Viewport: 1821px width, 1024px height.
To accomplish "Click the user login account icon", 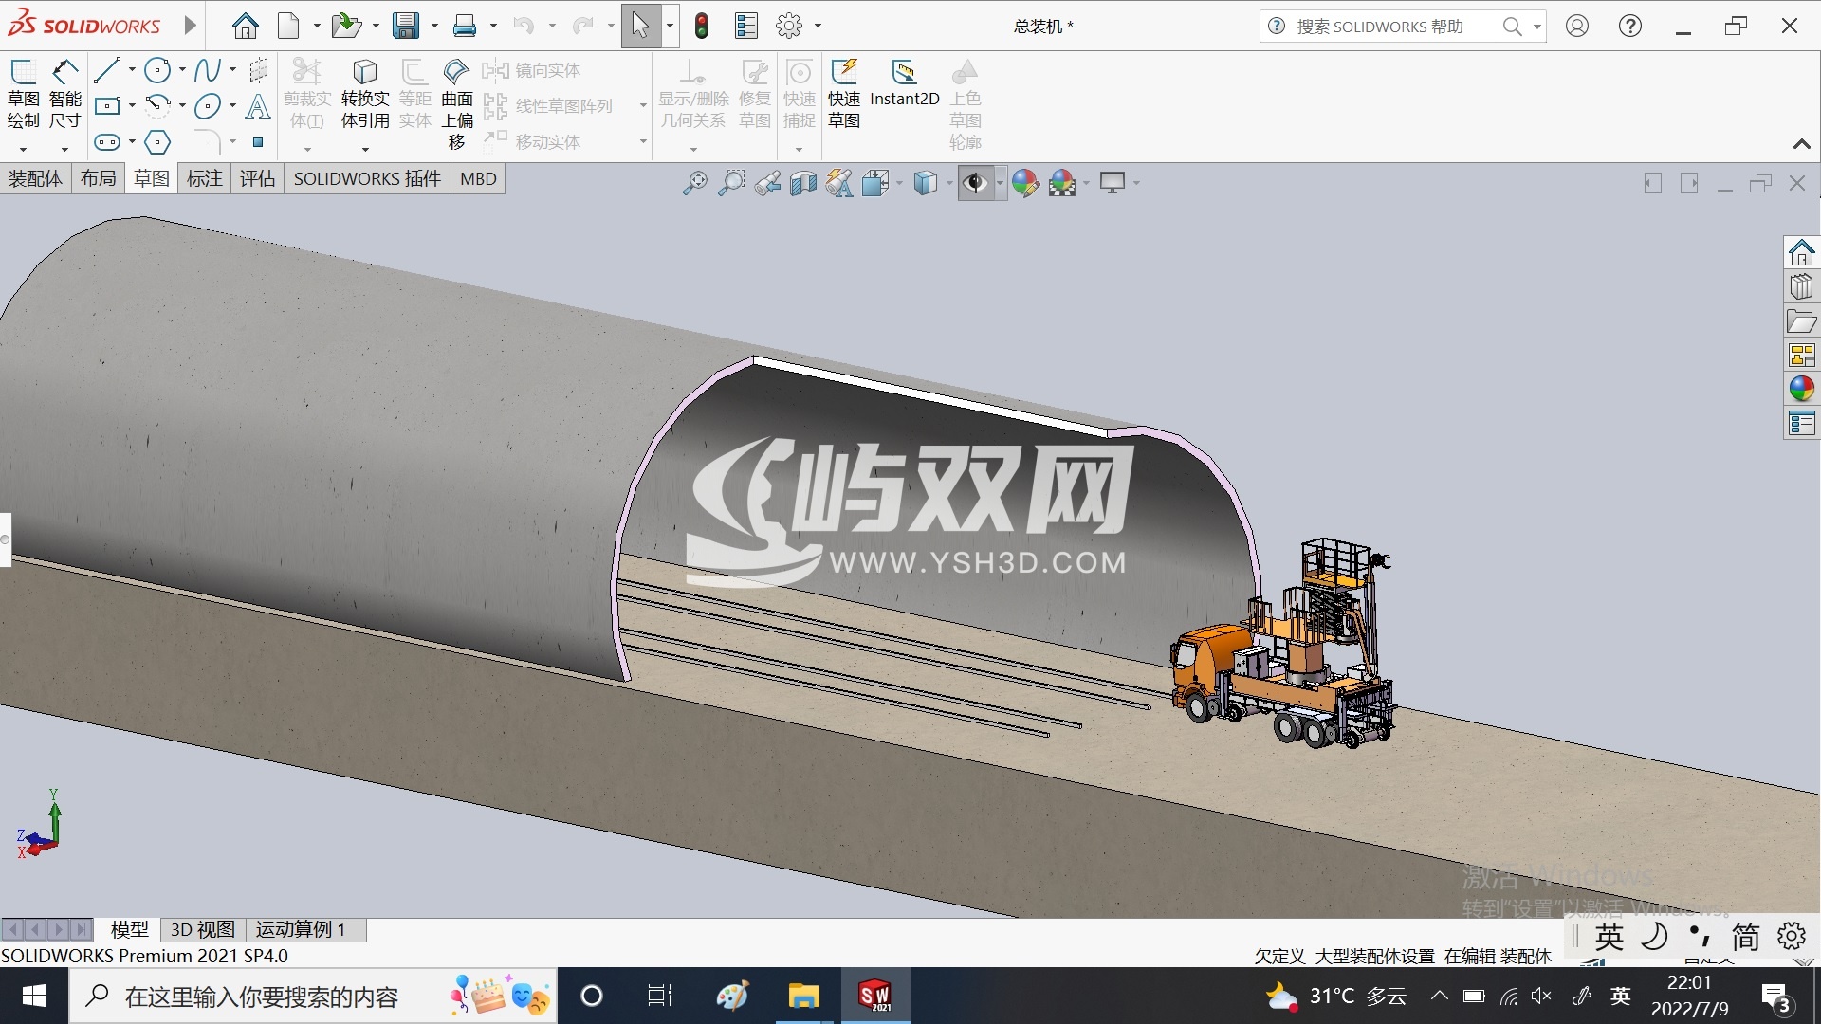I will coord(1576,26).
